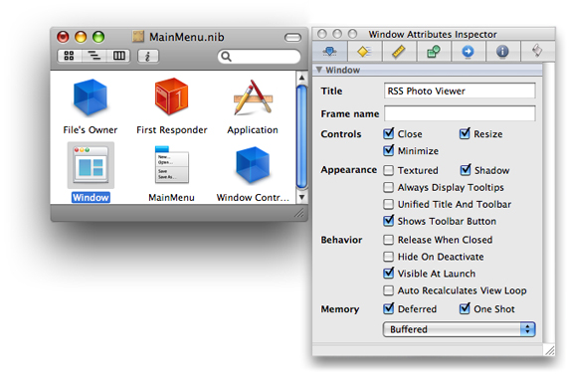Uncheck the One Shot checkbox
Image resolution: width=569 pixels, height=378 pixels.
(465, 308)
